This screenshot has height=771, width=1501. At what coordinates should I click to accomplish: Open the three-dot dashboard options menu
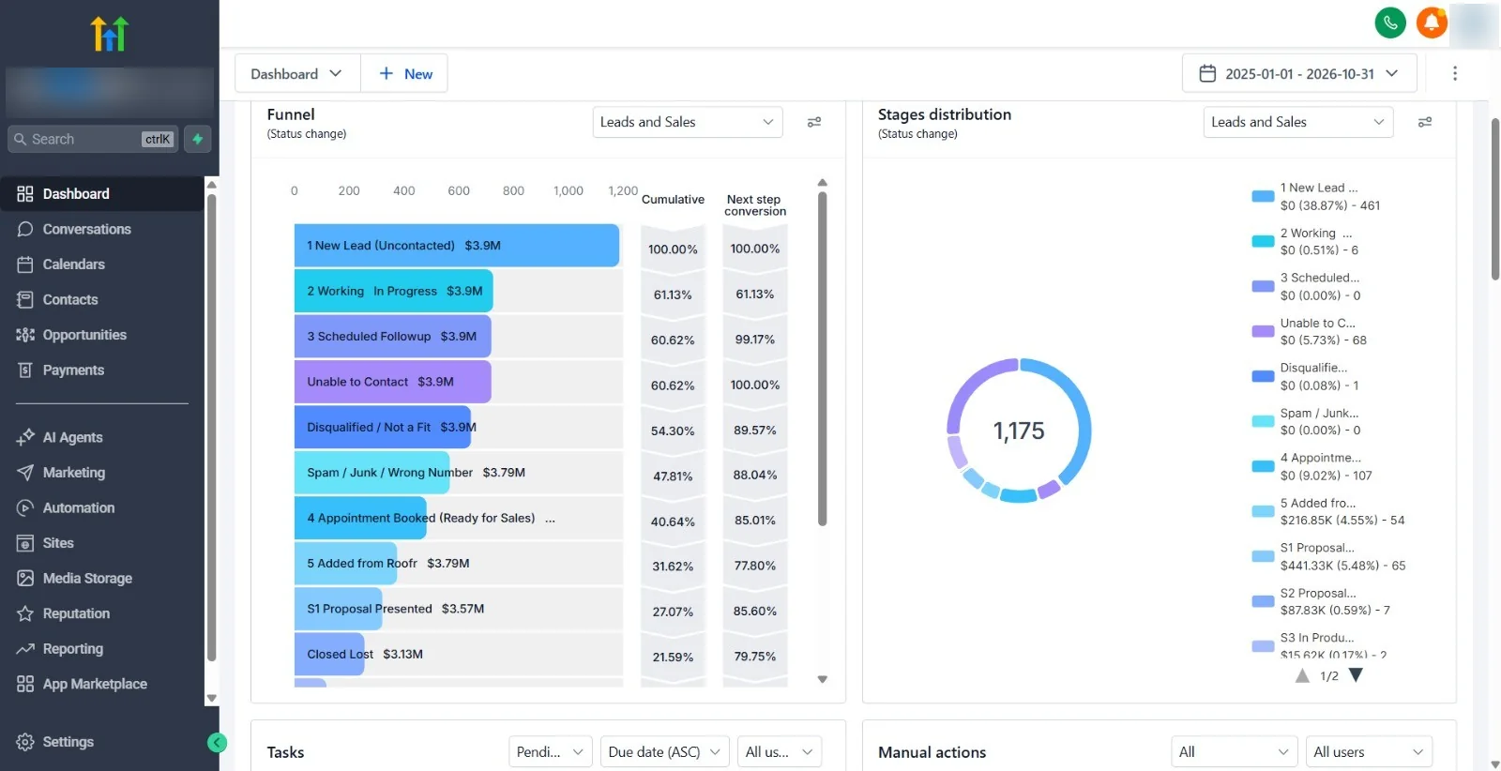[1455, 73]
